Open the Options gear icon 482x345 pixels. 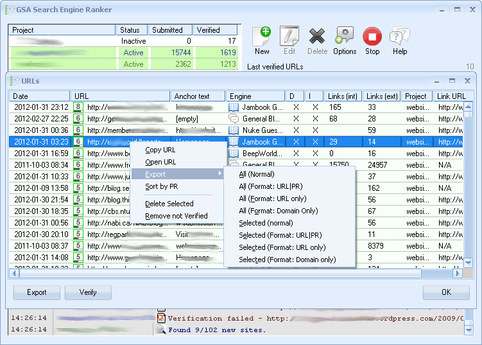345,37
